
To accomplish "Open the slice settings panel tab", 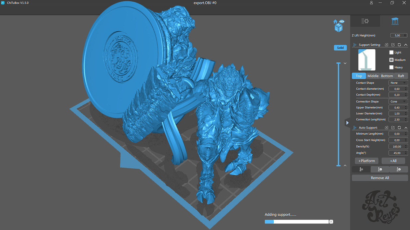I will point(365,21).
